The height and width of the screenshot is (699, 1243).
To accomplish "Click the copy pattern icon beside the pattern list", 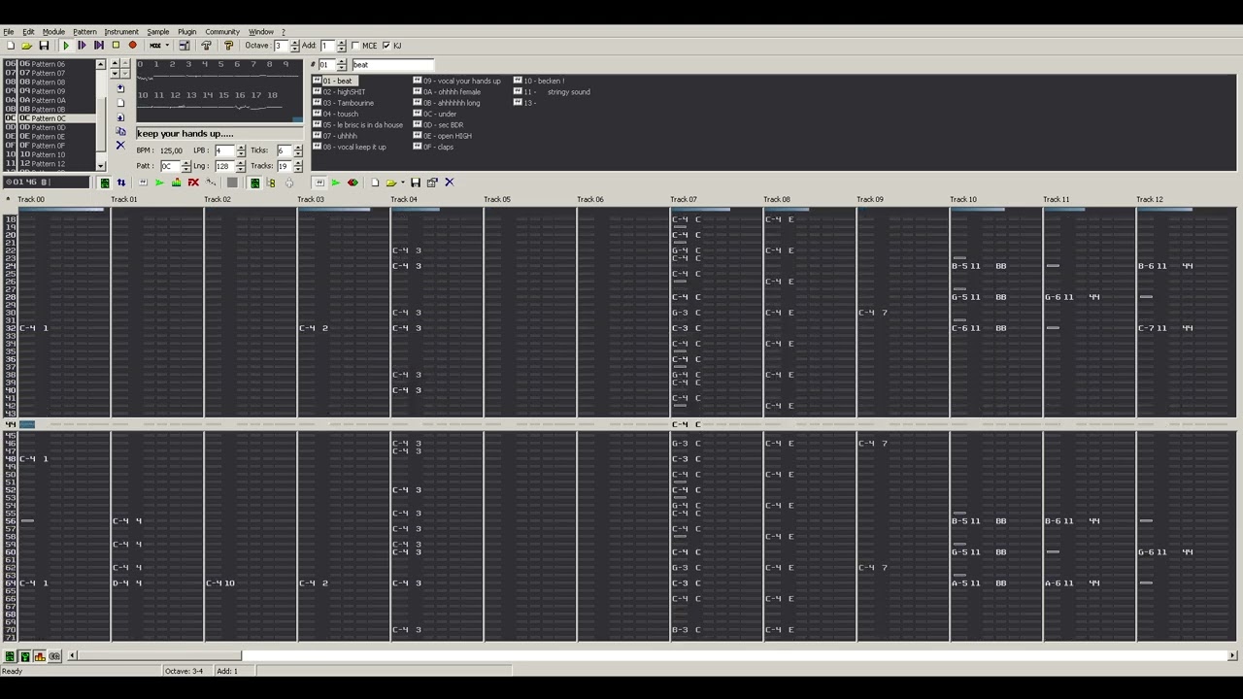I will pyautogui.click(x=120, y=131).
